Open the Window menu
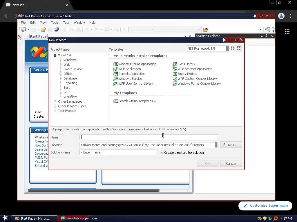Screen dimensions: 297x222 tap(79, 23)
